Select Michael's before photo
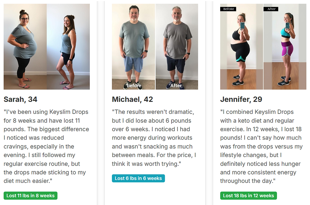This screenshot has height=205, width=310. coord(133,47)
